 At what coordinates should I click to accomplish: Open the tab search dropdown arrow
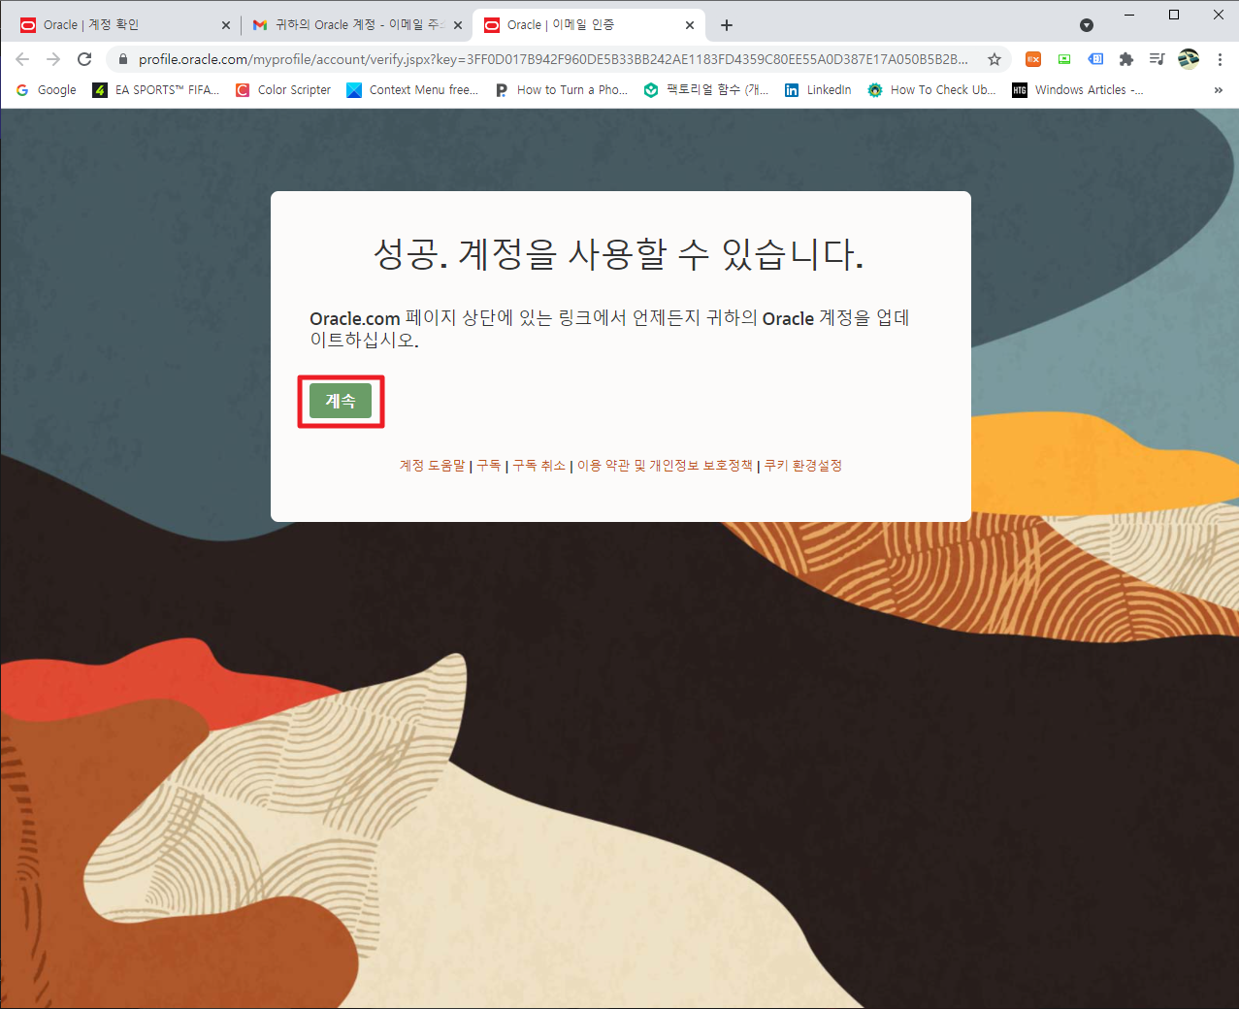coord(1087,25)
